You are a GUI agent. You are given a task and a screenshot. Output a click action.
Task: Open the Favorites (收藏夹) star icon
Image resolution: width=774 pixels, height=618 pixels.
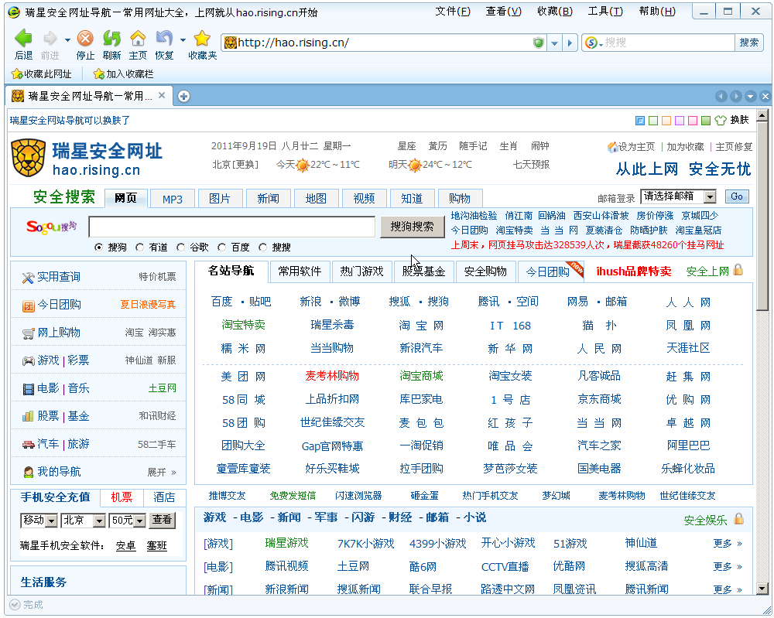pyautogui.click(x=202, y=39)
